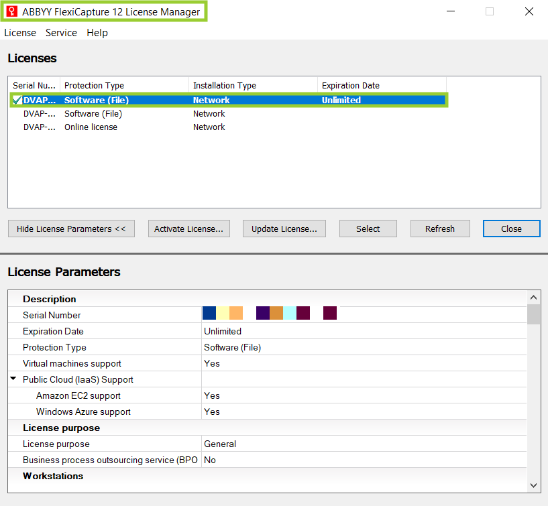Viewport: 548px width, 506px height.
Task: Click the Protection Type parameter label
Action: (x=54, y=347)
